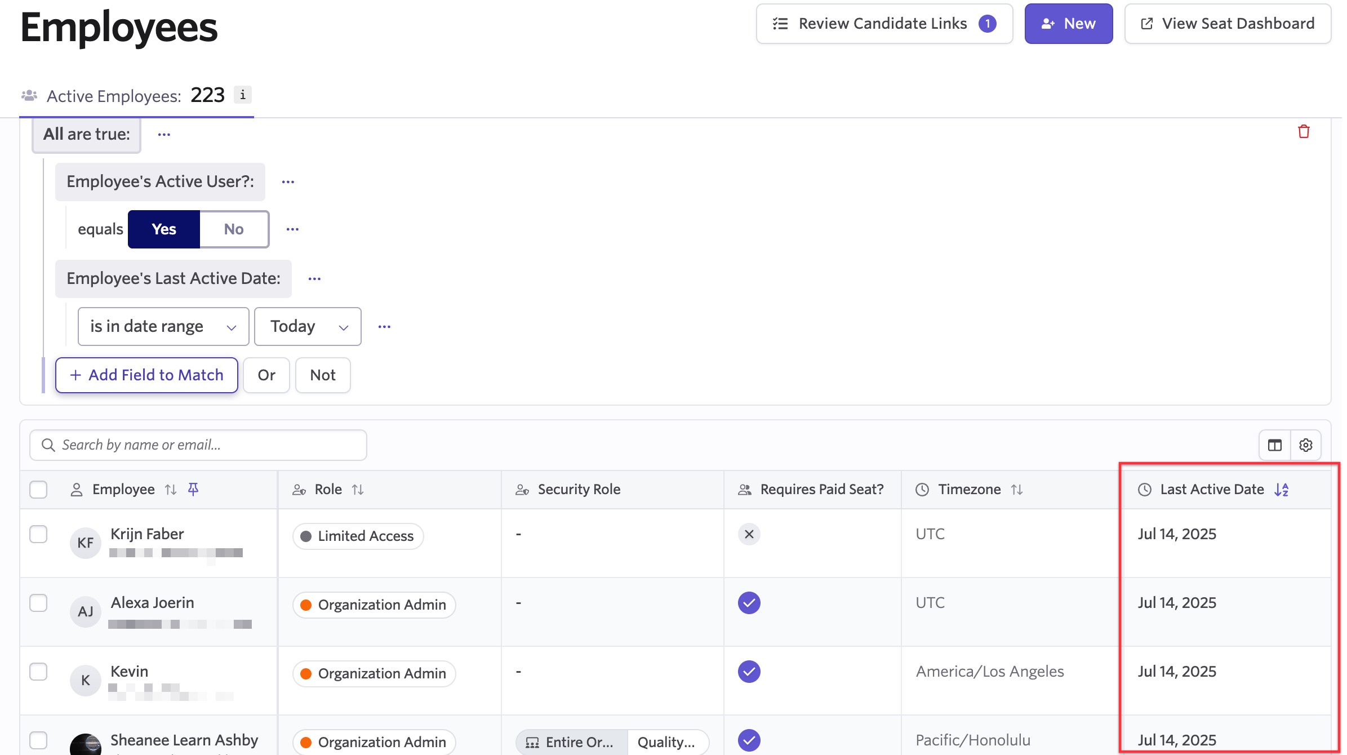The image size is (1347, 755).
Task: Toggle the pin icon on Employee column
Action: [x=193, y=489]
